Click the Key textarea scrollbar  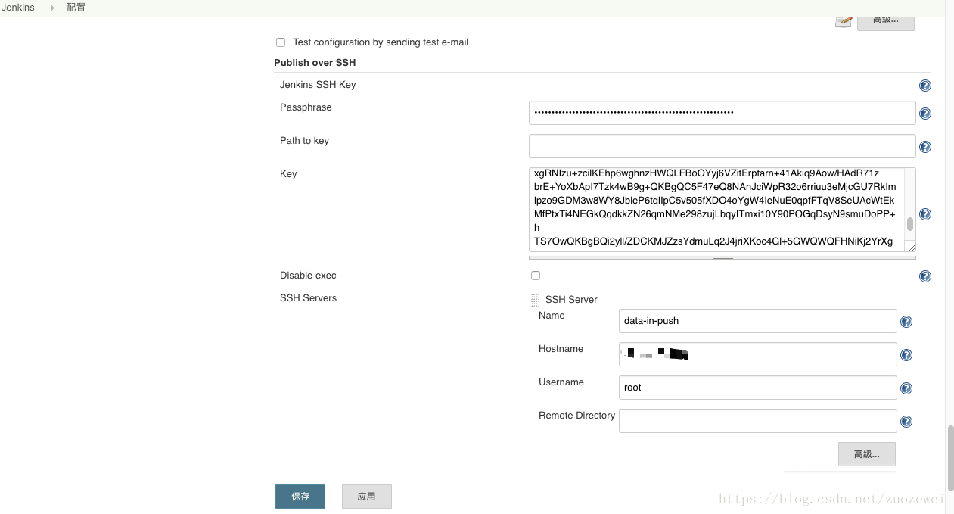[910, 224]
